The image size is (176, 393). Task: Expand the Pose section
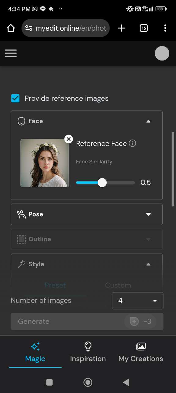point(148,214)
